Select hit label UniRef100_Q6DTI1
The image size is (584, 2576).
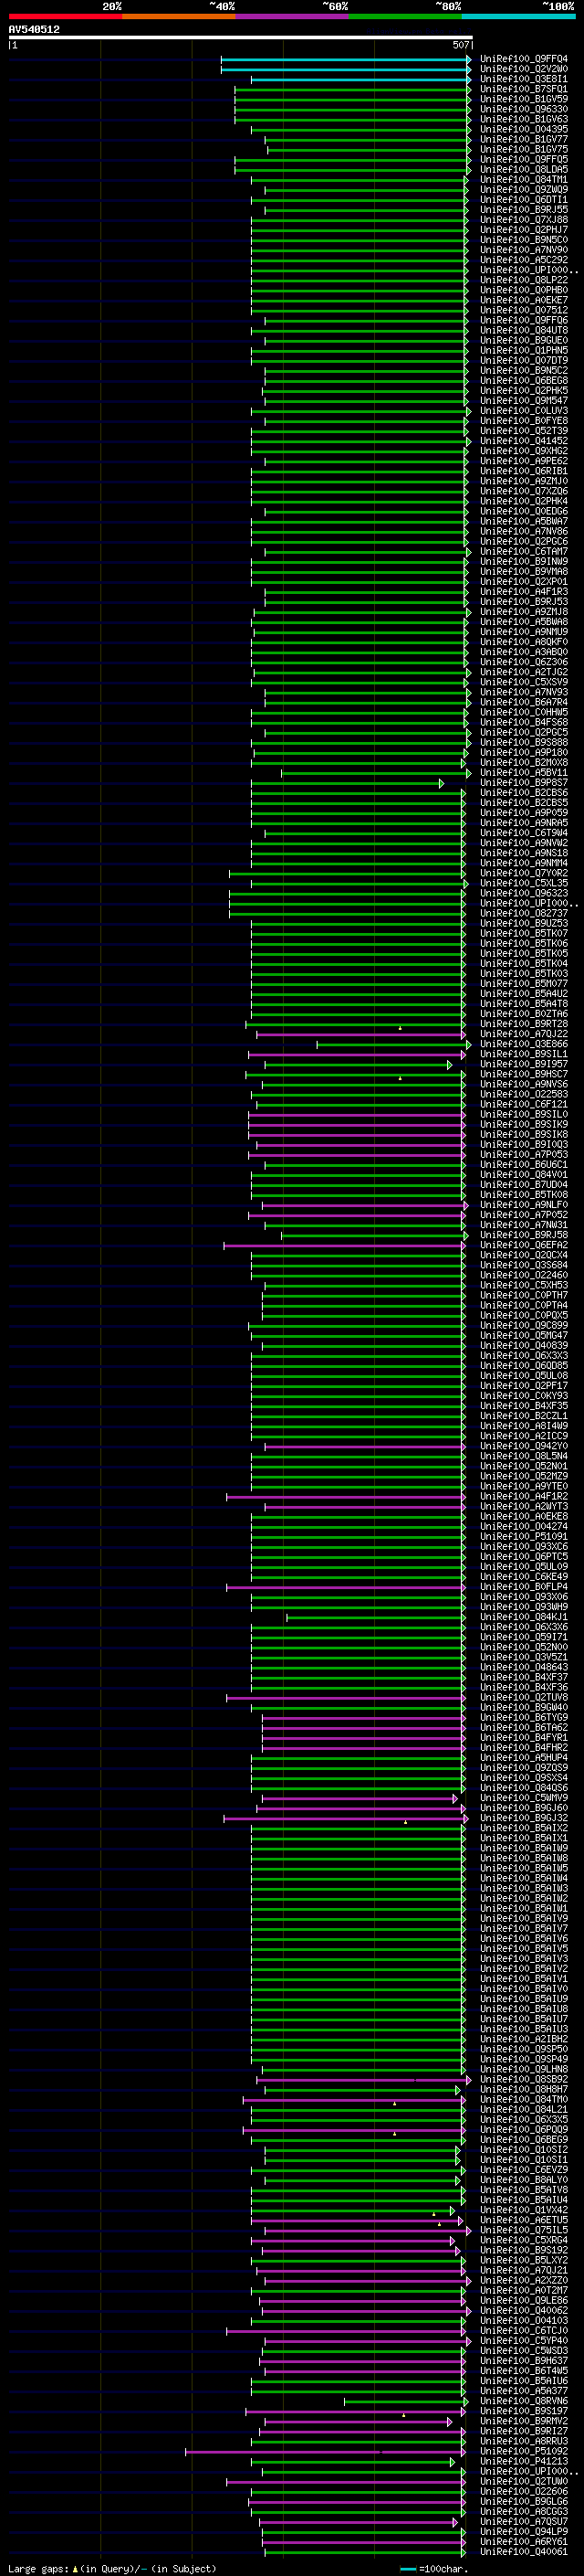coord(524,199)
